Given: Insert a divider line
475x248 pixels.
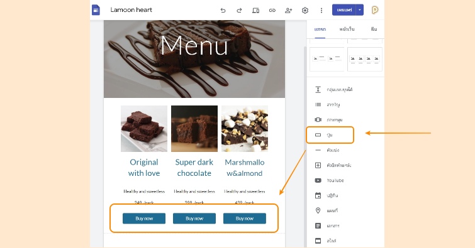Looking at the screenshot, I should click(x=327, y=150).
